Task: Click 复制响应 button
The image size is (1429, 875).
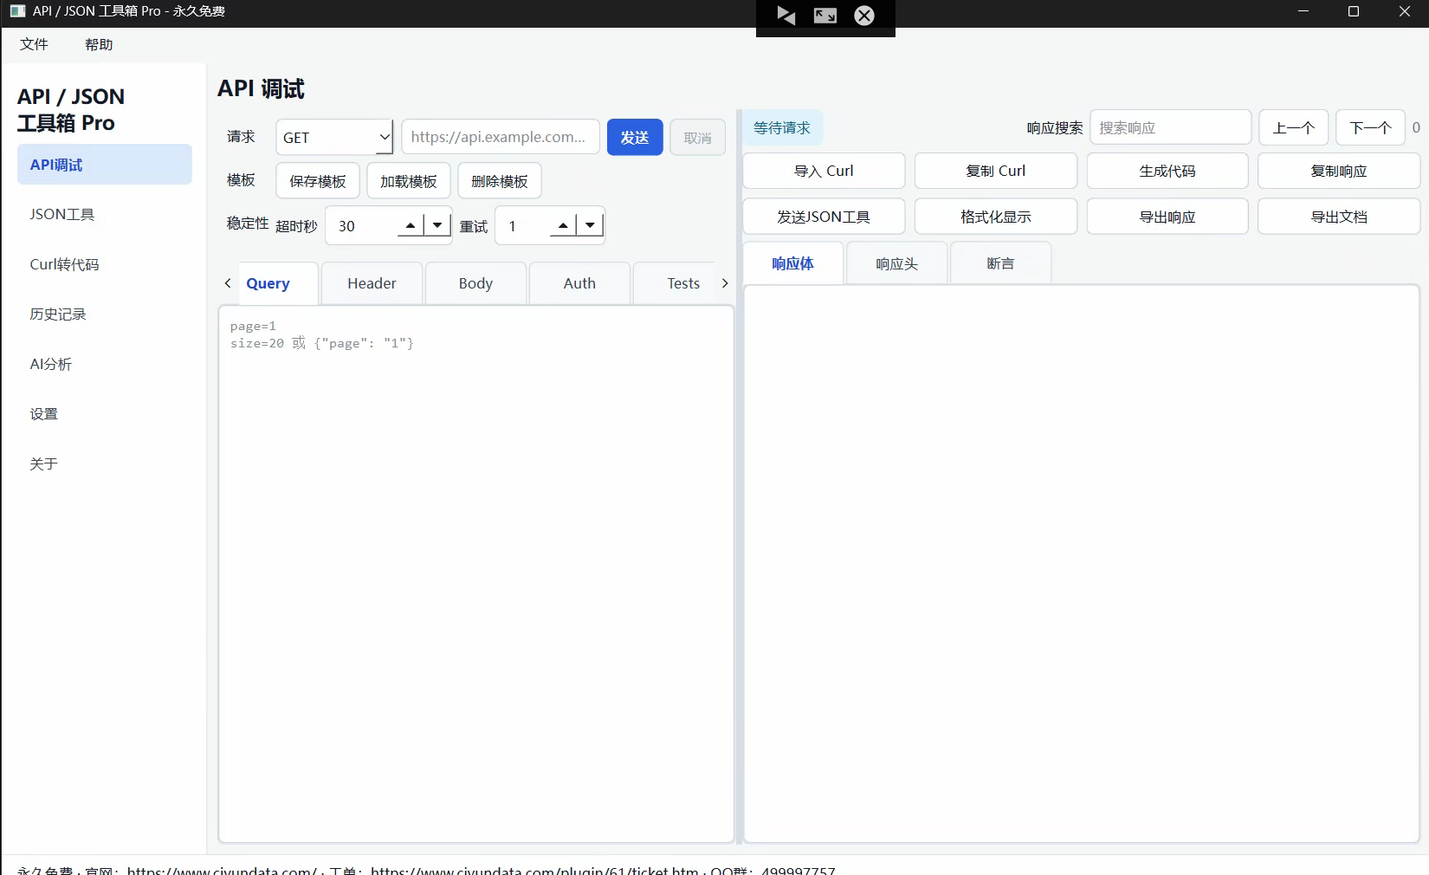Action: tap(1339, 171)
